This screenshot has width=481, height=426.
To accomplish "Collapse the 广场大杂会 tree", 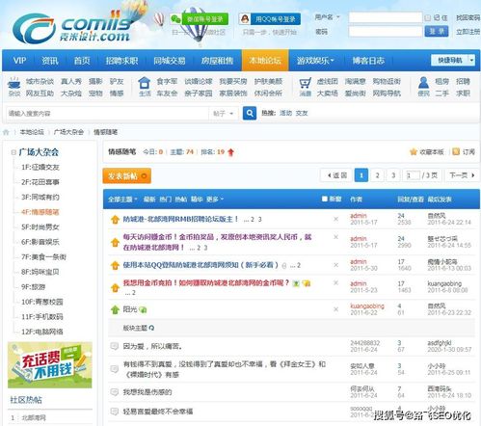I will pos(13,152).
